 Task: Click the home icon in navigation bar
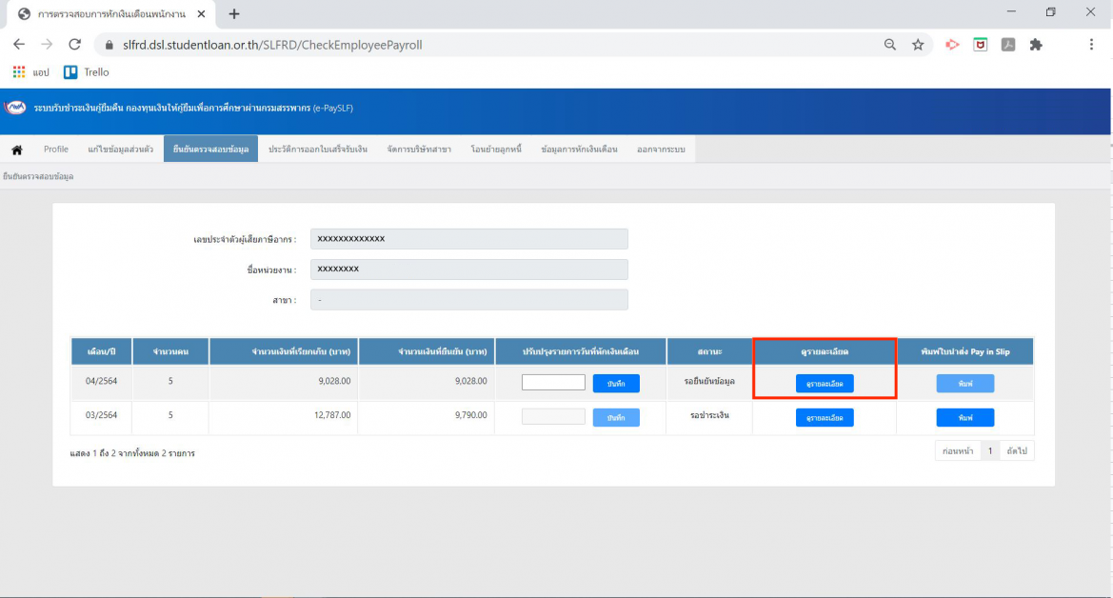point(17,149)
